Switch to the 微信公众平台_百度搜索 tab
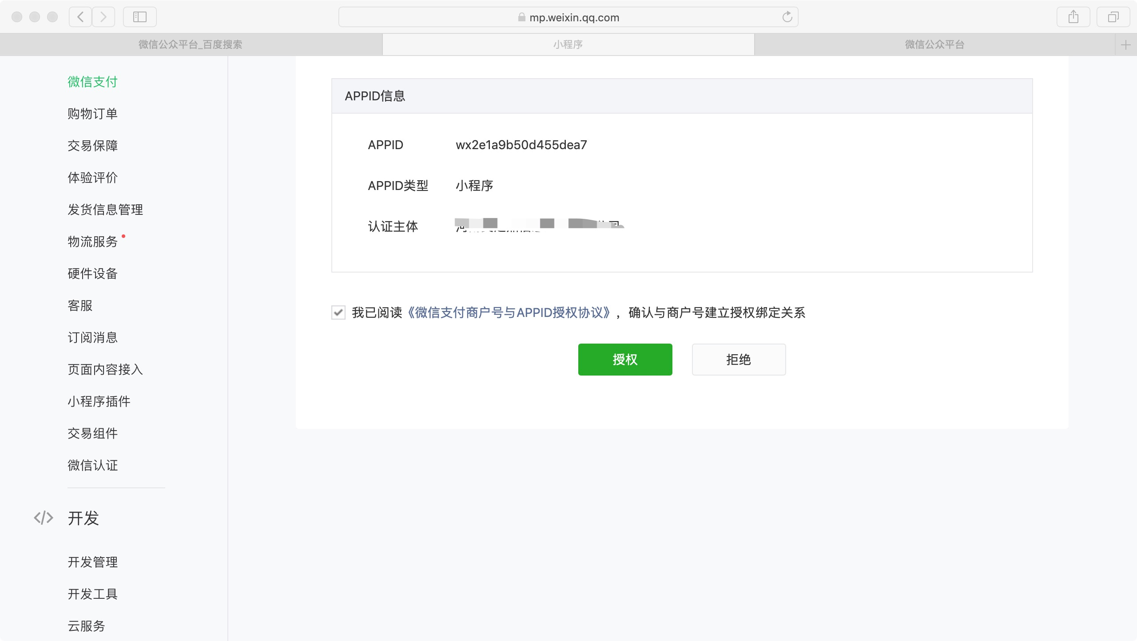1137x641 pixels. 191,44
